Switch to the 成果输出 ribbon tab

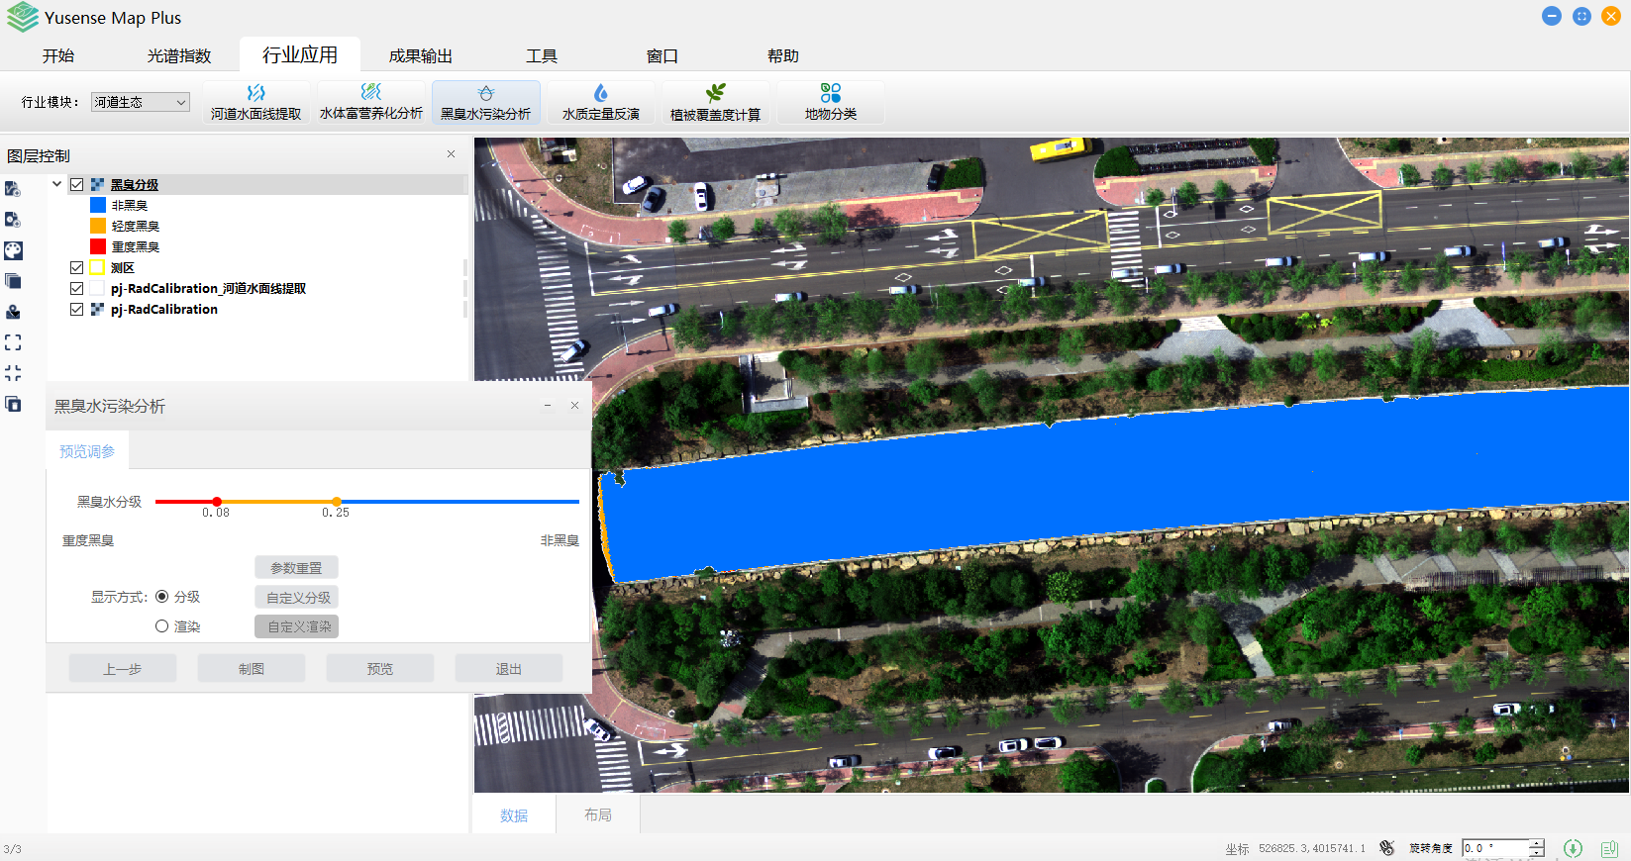420,56
